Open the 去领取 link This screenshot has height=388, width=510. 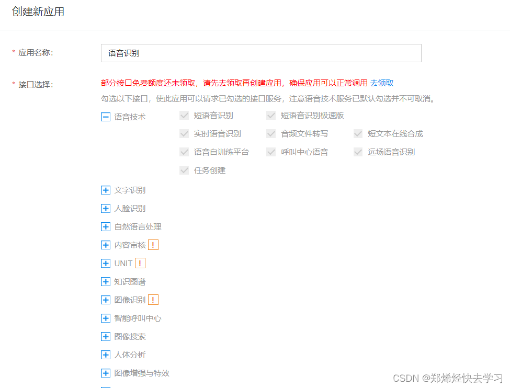(x=382, y=83)
